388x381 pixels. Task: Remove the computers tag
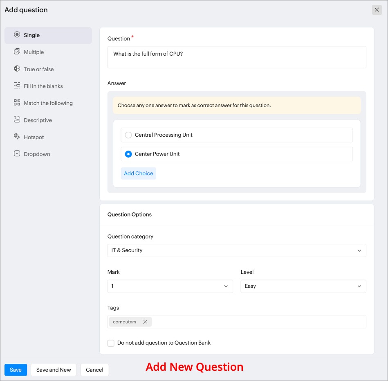point(145,322)
